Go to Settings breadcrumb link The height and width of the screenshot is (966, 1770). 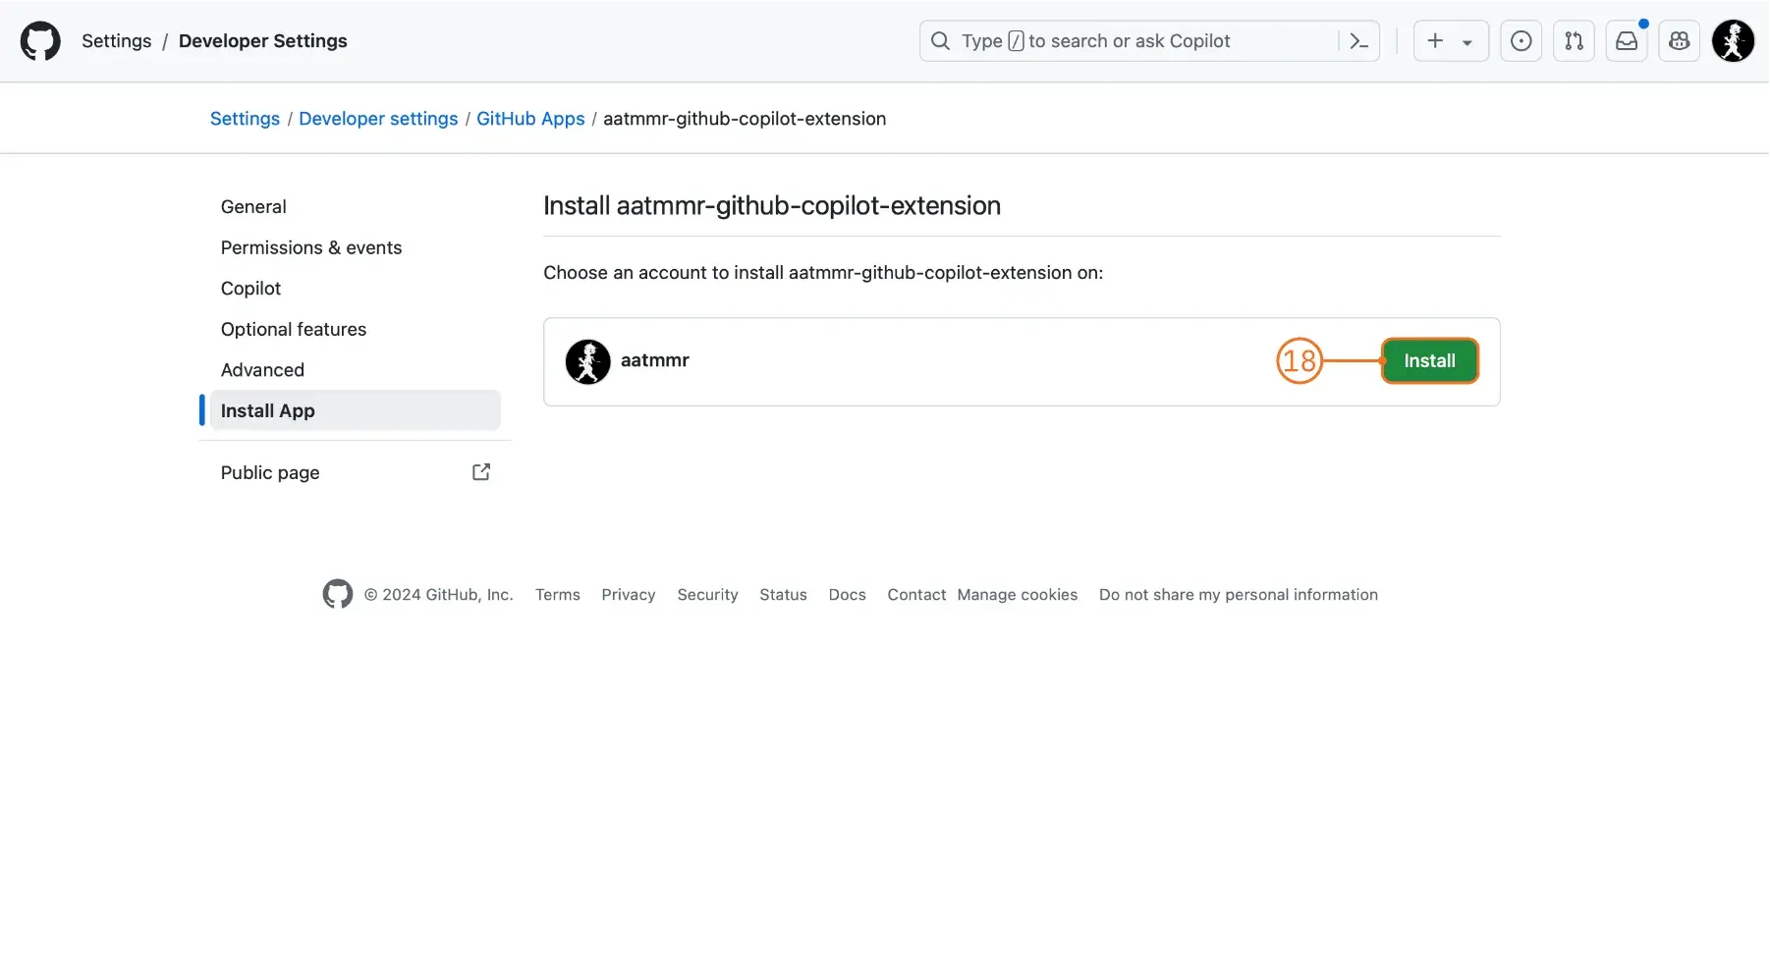[246, 119]
